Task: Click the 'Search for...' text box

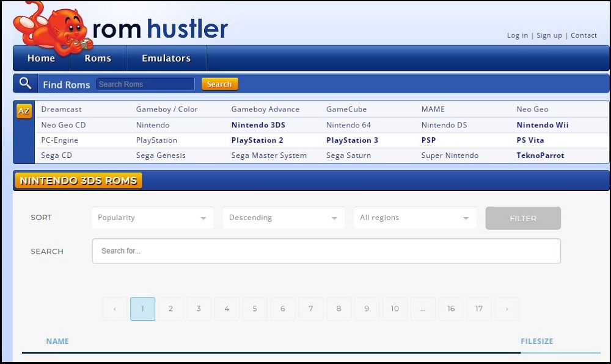Action: point(326,251)
